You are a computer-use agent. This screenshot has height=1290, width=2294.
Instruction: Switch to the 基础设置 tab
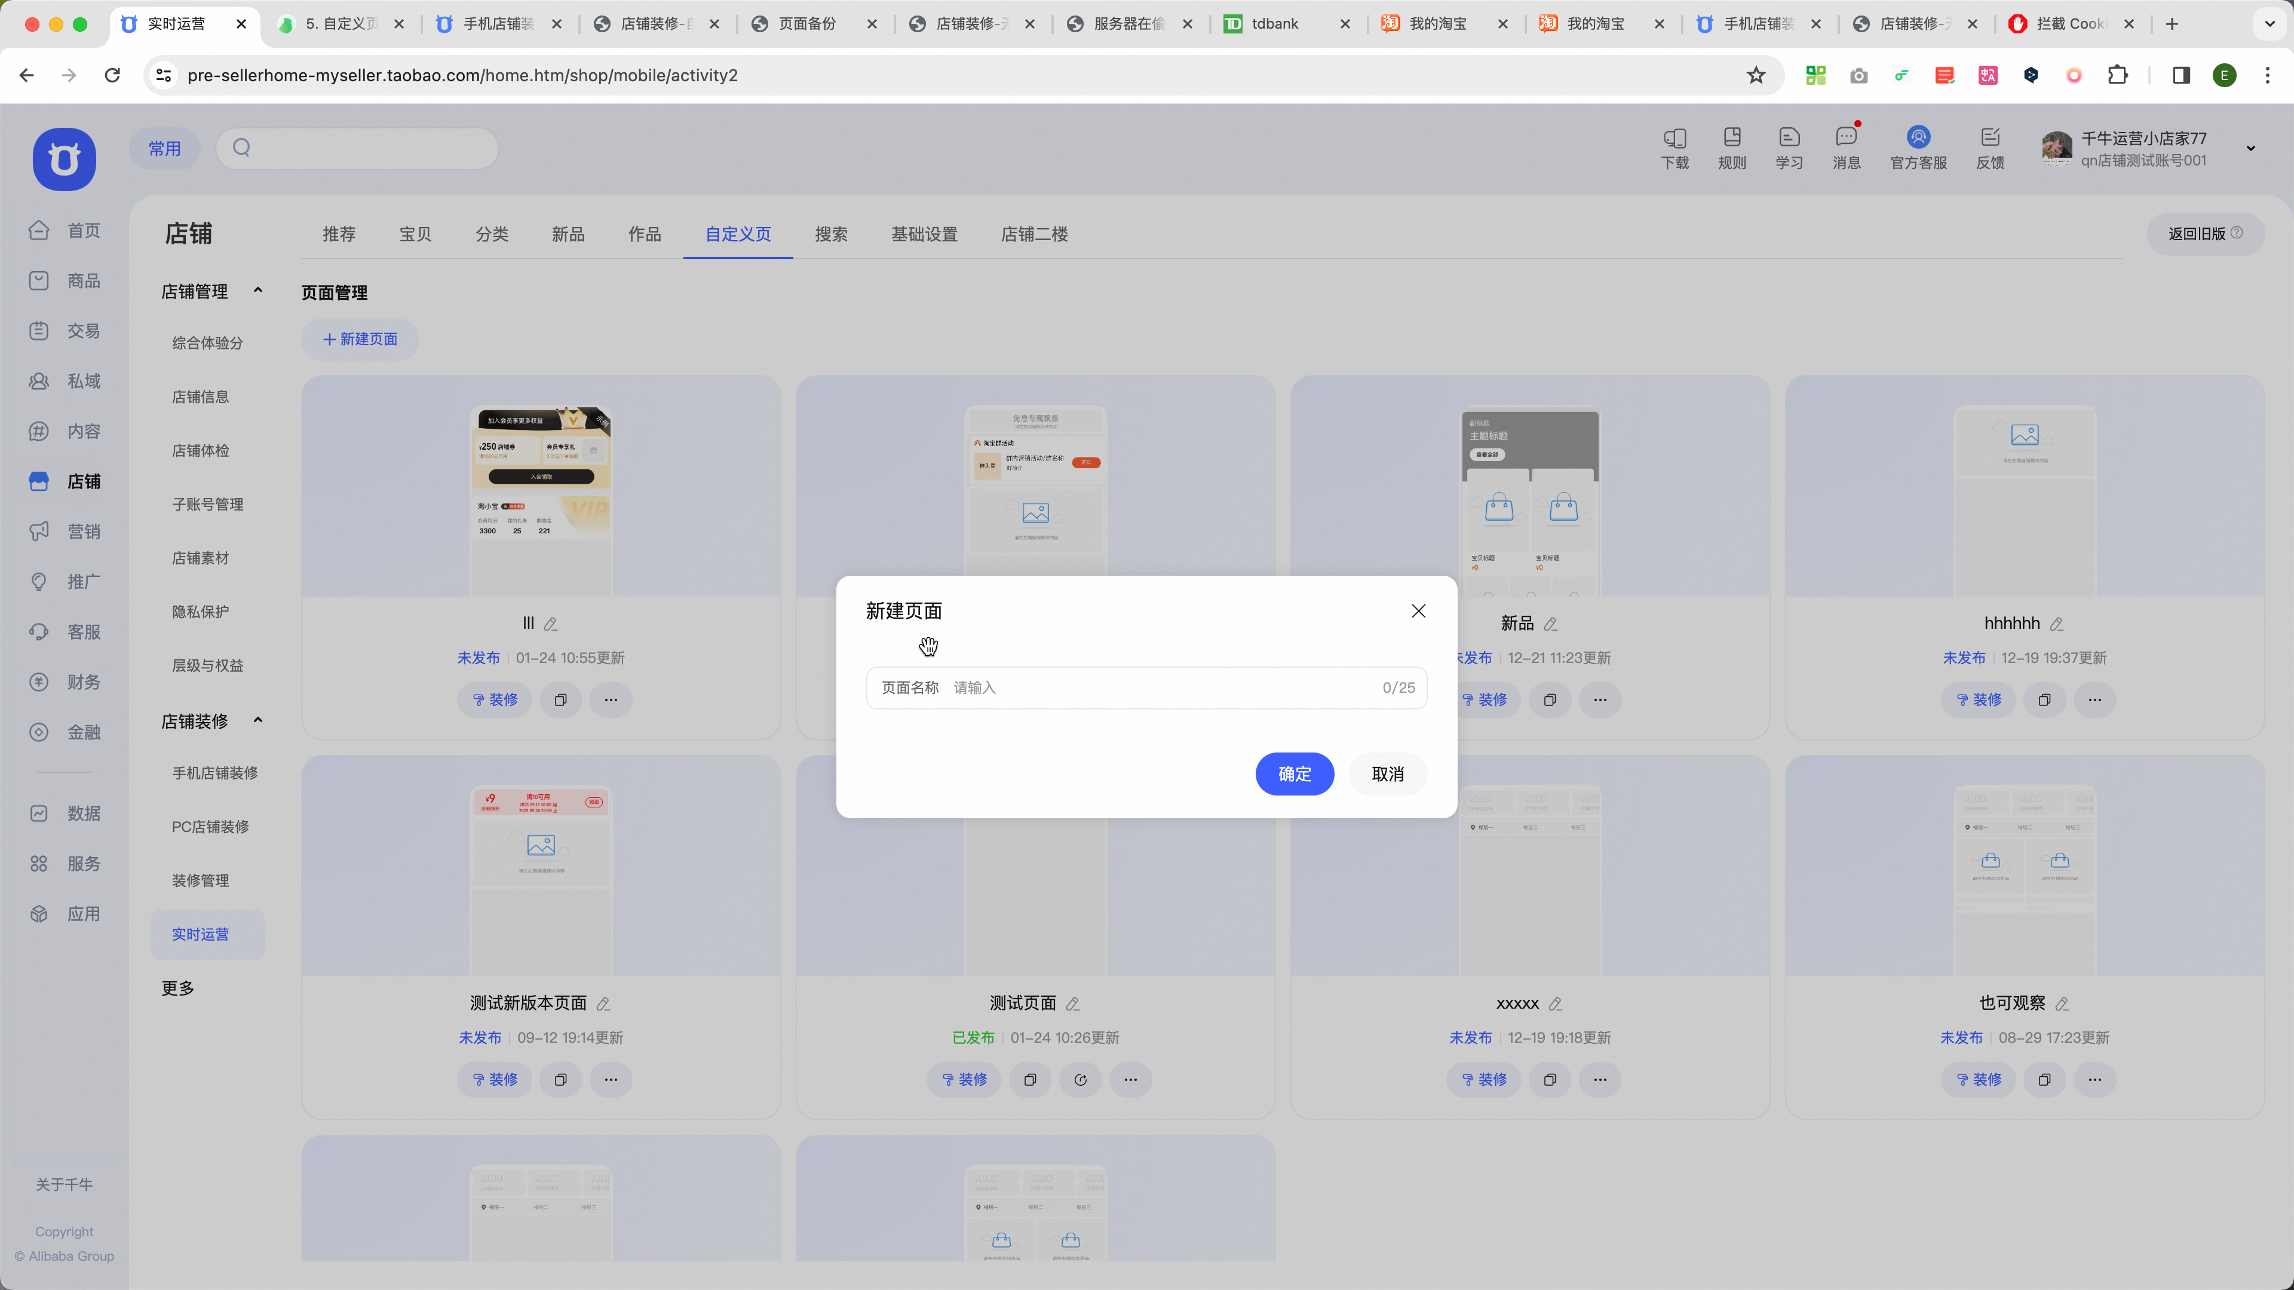tap(924, 234)
